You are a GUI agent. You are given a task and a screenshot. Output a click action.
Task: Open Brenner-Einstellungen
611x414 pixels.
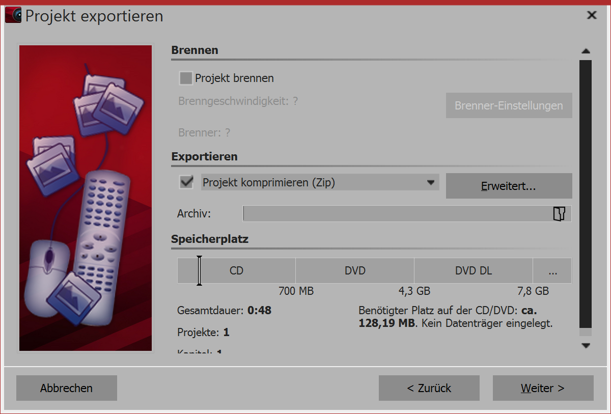click(509, 105)
